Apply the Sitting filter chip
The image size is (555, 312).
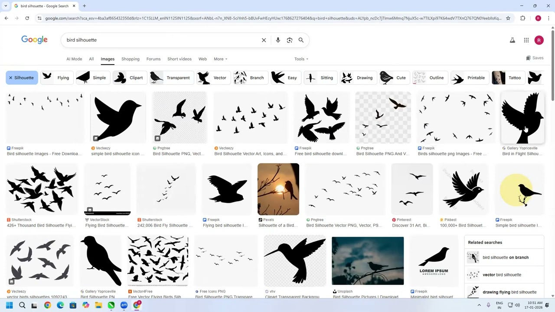(320, 78)
